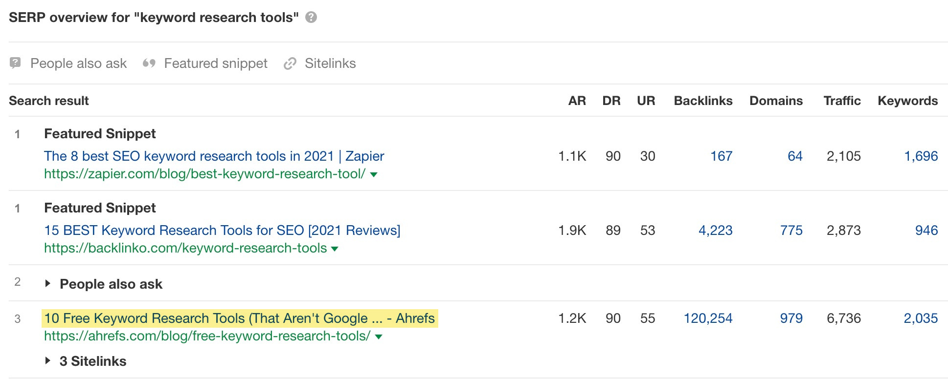This screenshot has height=379, width=948.
Task: Select the Featured snippet filter label
Action: pyautogui.click(x=216, y=63)
